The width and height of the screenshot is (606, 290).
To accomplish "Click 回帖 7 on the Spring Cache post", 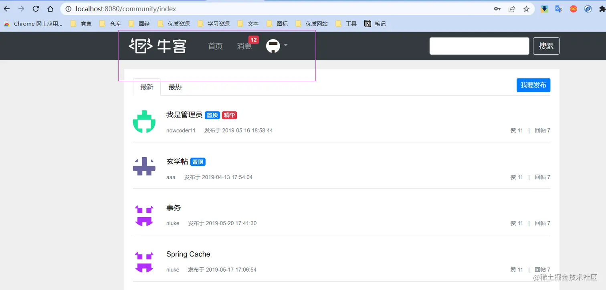I will point(543,270).
